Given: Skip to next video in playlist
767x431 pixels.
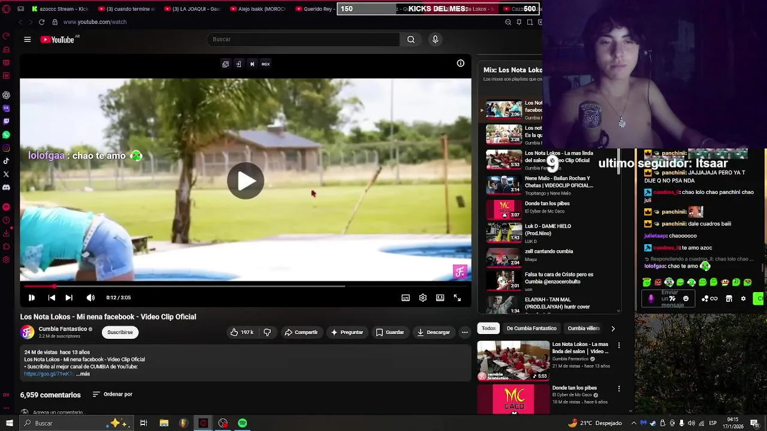Looking at the screenshot, I should [69, 298].
